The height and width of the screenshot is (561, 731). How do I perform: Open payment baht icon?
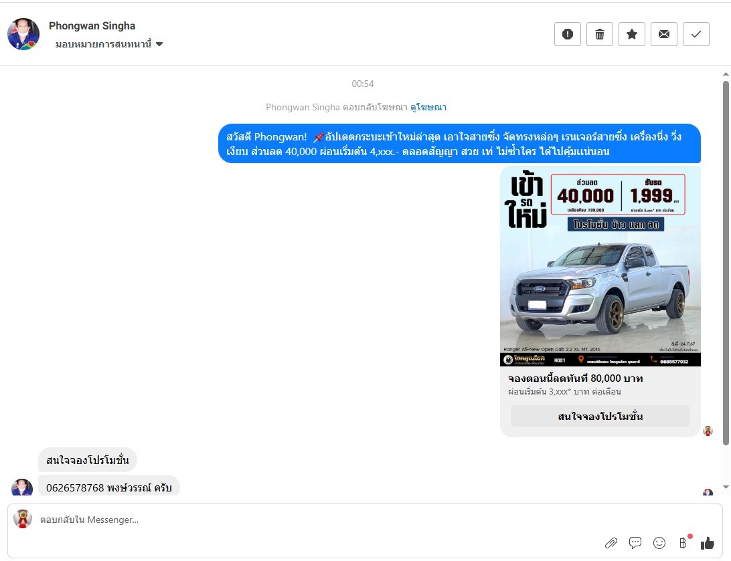[x=683, y=543]
